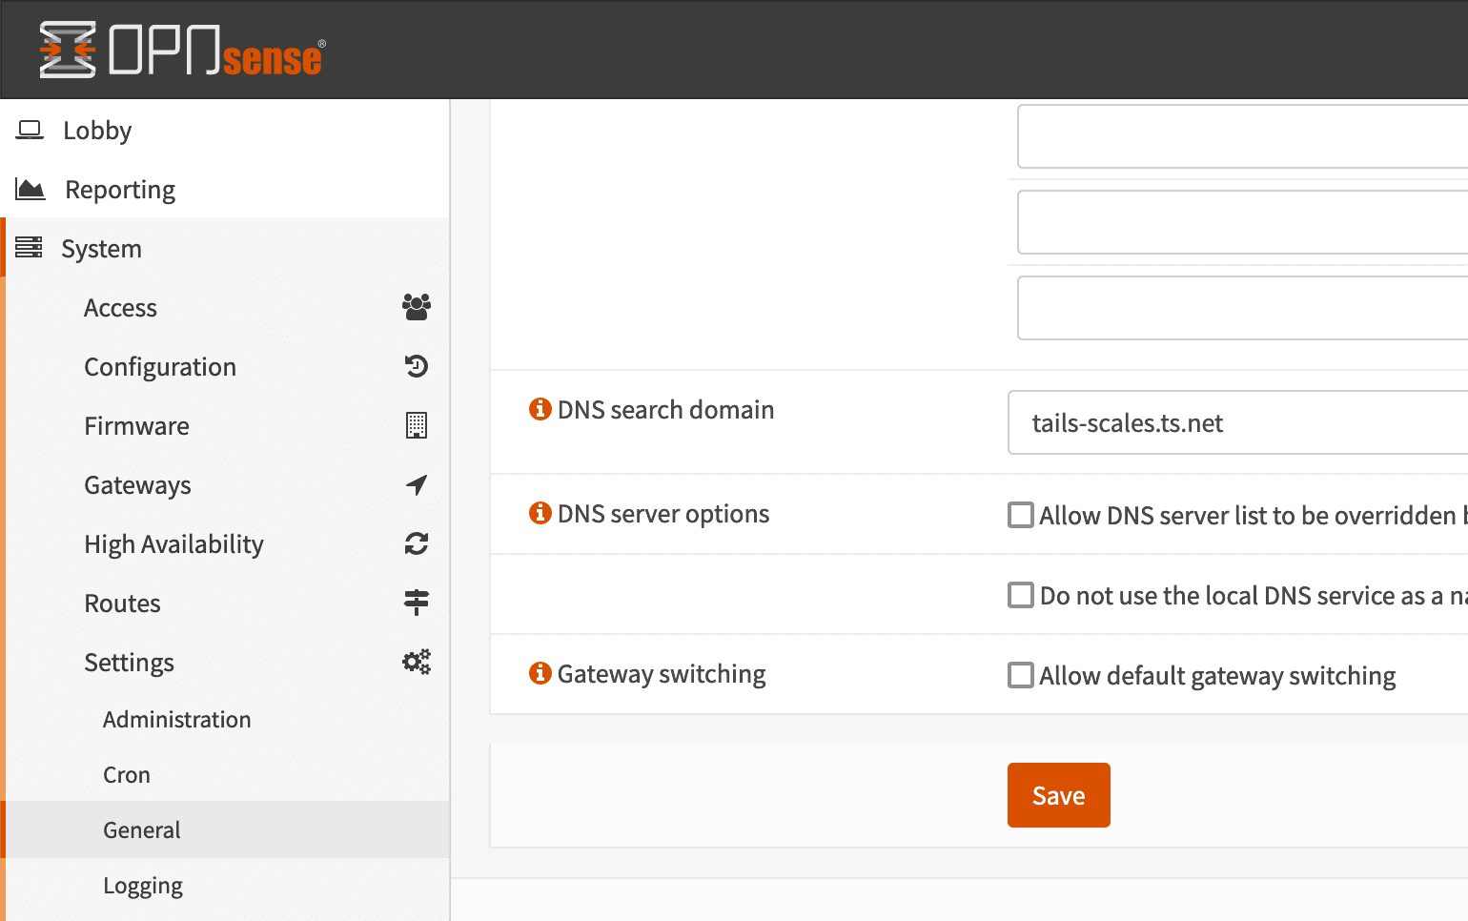Open the Lobby menu entry
The width and height of the screenshot is (1468, 921).
96,130
